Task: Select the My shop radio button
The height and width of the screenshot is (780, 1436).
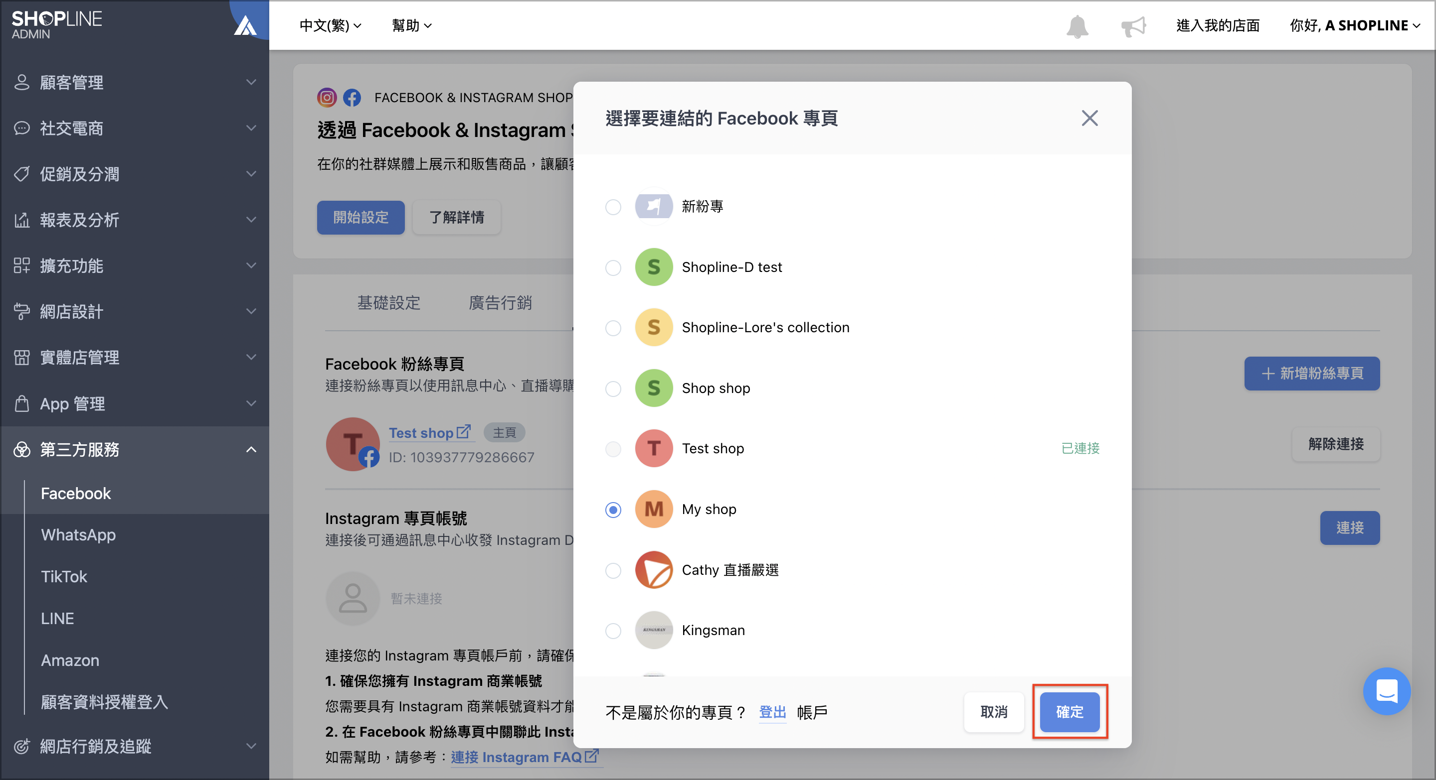Action: point(613,510)
